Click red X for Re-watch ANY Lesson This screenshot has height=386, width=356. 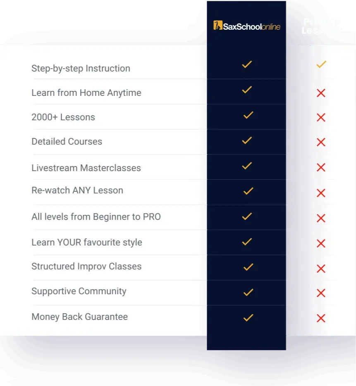[x=321, y=193]
